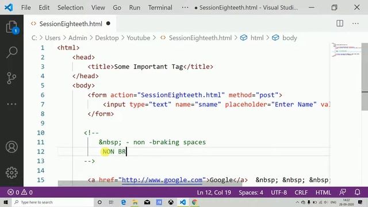Close the unsaved SessionEighteeth.html tab dot

pyautogui.click(x=108, y=24)
